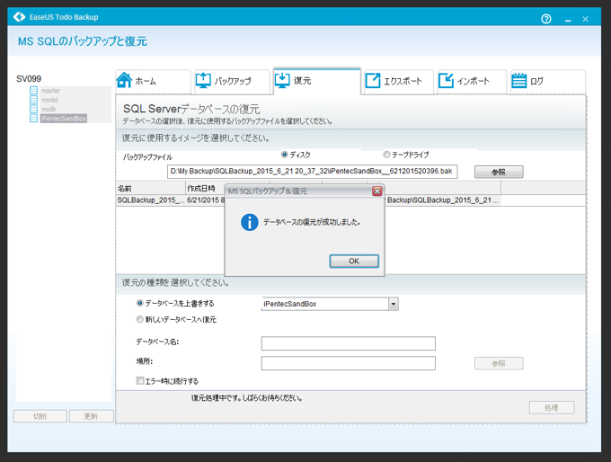The image size is (611, 462).
Task: Click the backup file path field
Action: [x=313, y=172]
